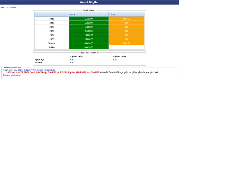This screenshot has width=228, height=192.
Task: Click the red Toplam Gider monthly value
Action: click(115, 59)
